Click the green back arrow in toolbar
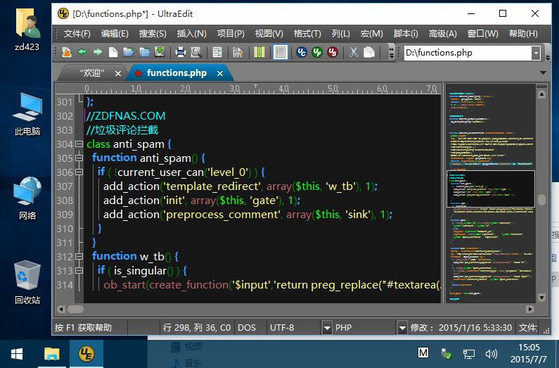The height and width of the screenshot is (368, 559). pyautogui.click(x=82, y=52)
